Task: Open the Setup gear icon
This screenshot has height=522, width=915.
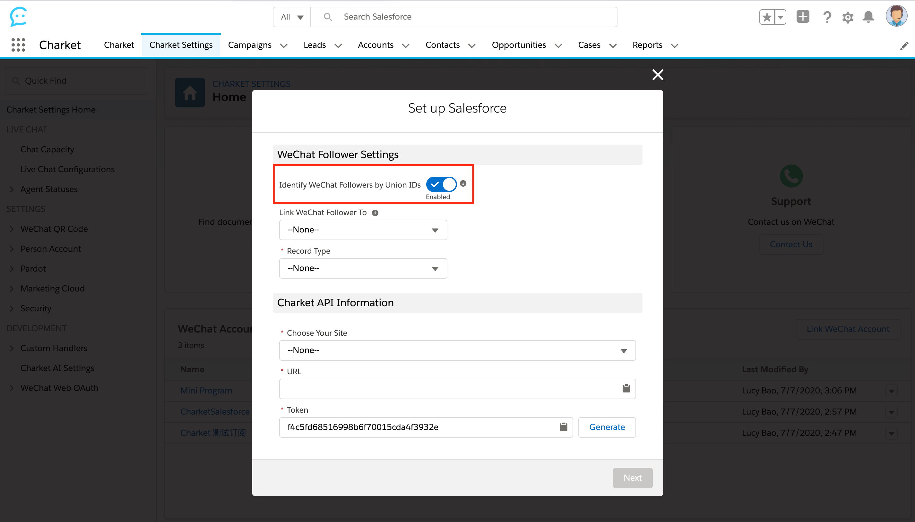Action: pyautogui.click(x=848, y=17)
